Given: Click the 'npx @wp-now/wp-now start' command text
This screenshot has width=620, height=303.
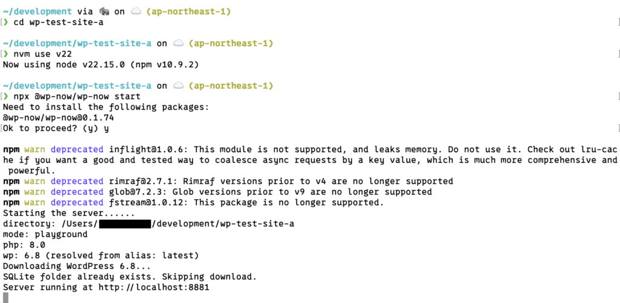Looking at the screenshot, I should pos(77,96).
